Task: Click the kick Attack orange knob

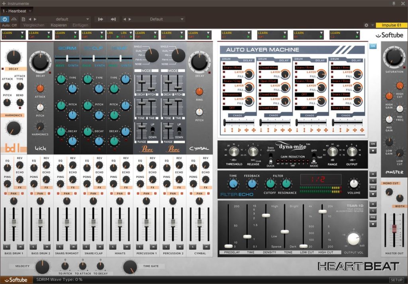Action: (40, 88)
